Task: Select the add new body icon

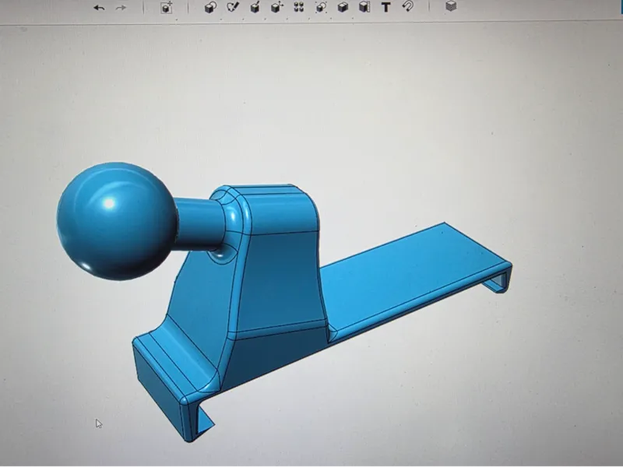Action: tap(167, 7)
